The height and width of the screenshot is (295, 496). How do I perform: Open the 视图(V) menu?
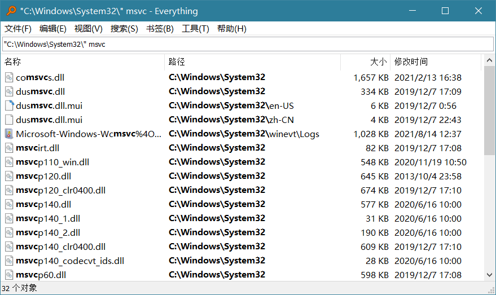click(x=88, y=29)
